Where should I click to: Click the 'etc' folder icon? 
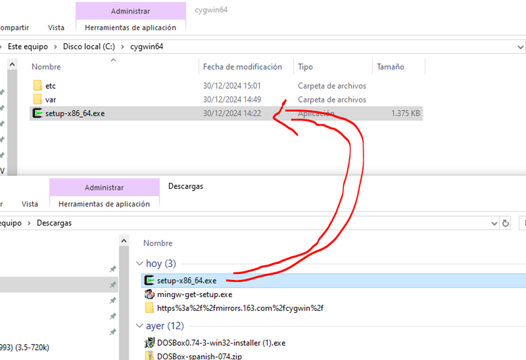[37, 86]
